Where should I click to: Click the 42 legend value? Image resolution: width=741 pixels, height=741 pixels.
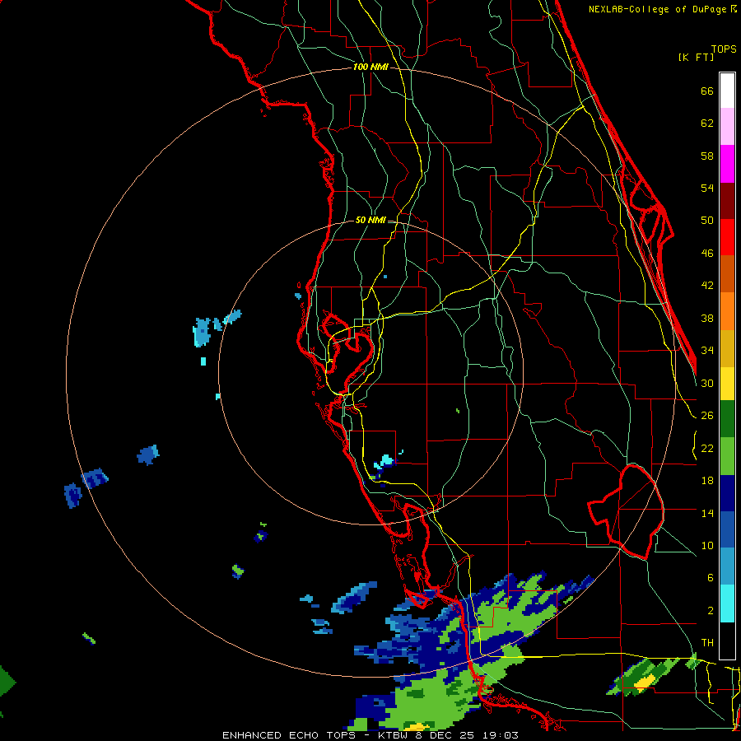tap(707, 286)
